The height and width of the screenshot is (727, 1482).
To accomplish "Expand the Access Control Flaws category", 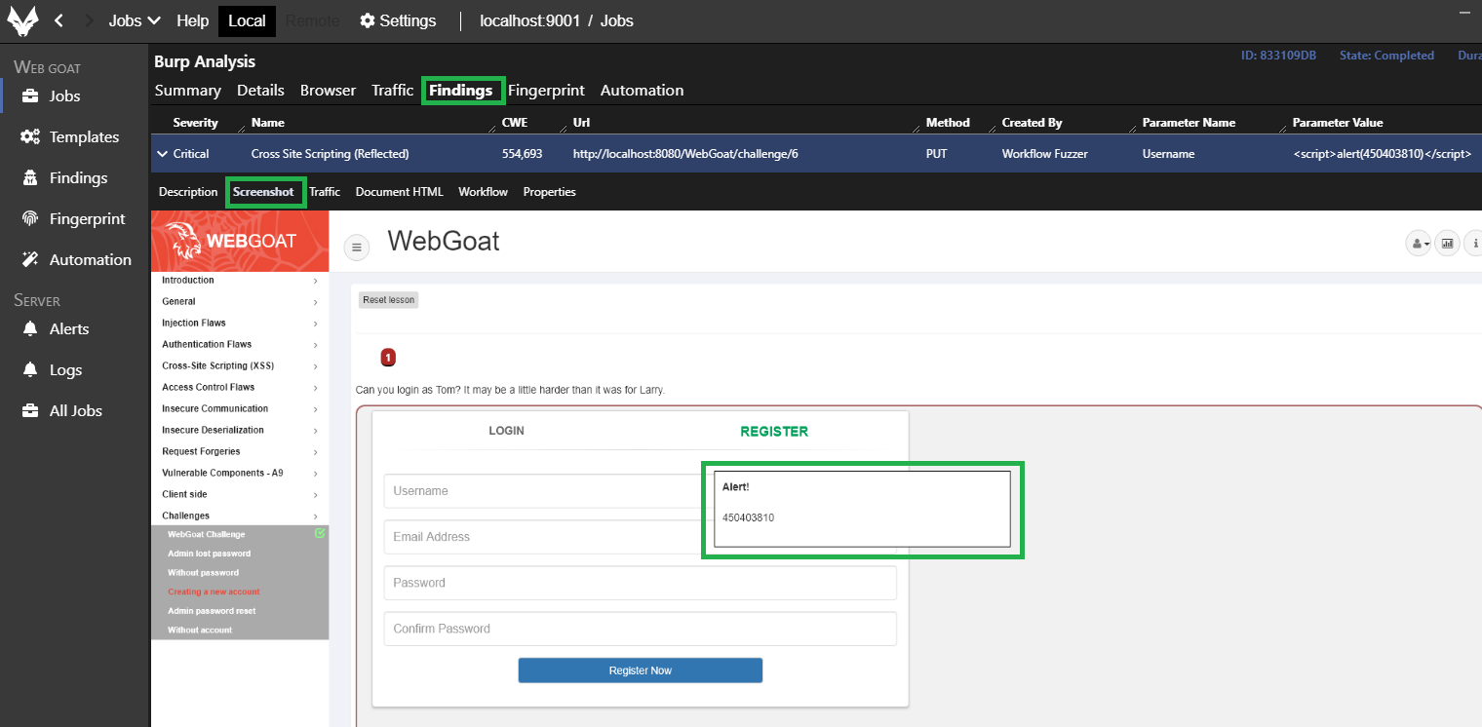I will (240, 388).
